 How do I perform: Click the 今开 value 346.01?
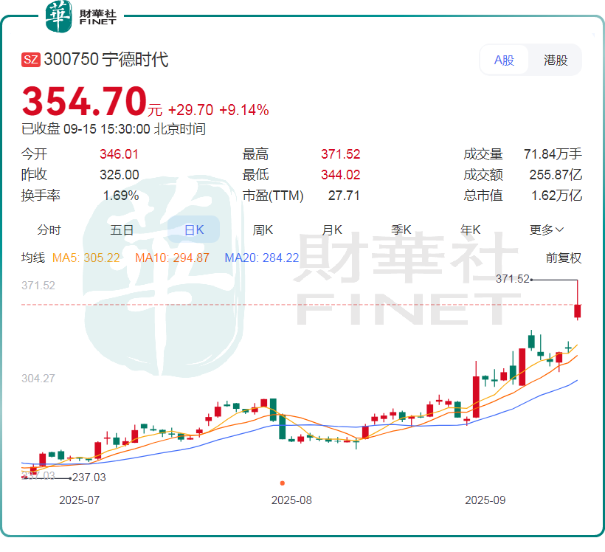click(119, 154)
